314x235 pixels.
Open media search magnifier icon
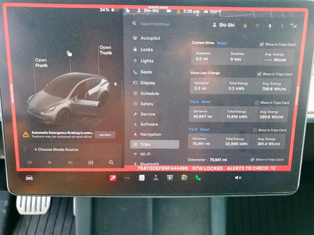pos(111,162)
